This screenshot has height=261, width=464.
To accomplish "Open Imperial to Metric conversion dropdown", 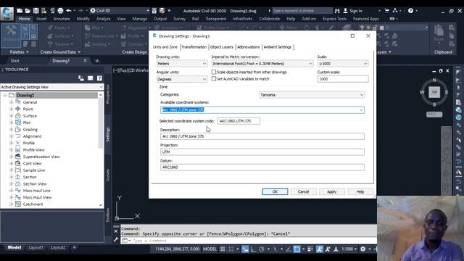I will pos(262,64).
